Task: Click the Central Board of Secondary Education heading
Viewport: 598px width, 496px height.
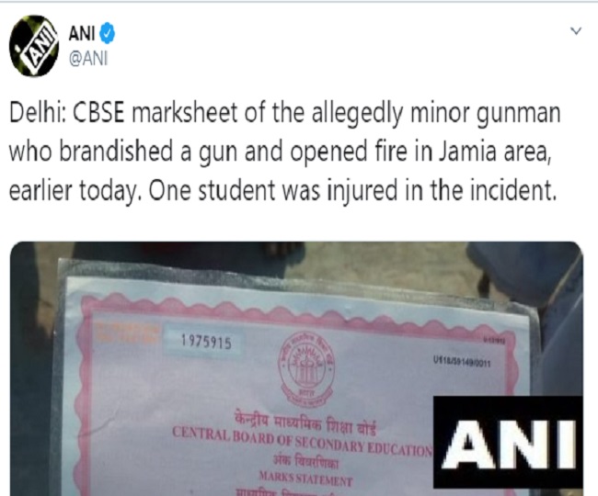Action: [303, 442]
